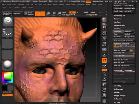Click the Move view icon on right shelf
The image size is (139, 104).
coord(104,84)
